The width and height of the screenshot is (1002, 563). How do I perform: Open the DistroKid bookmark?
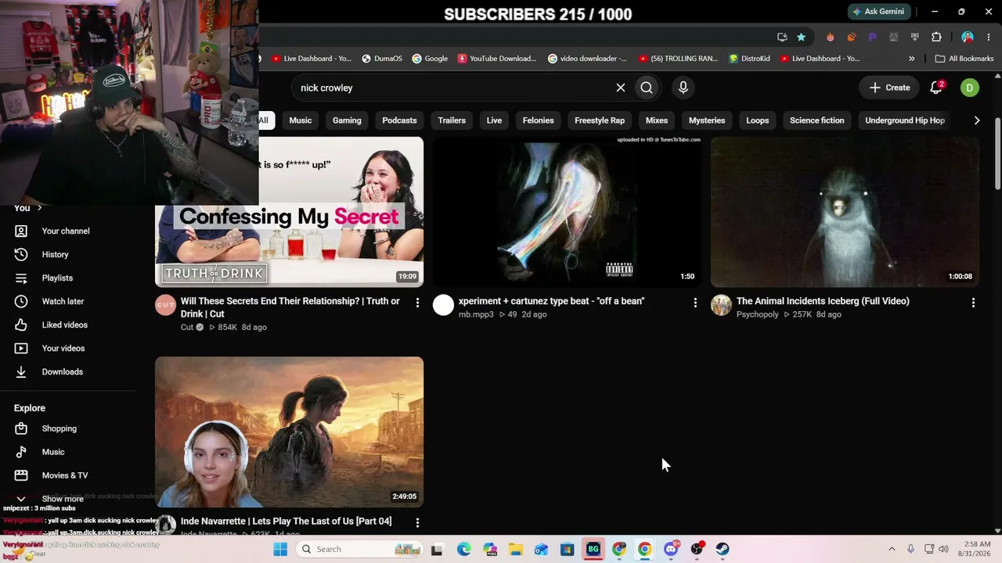click(x=749, y=59)
